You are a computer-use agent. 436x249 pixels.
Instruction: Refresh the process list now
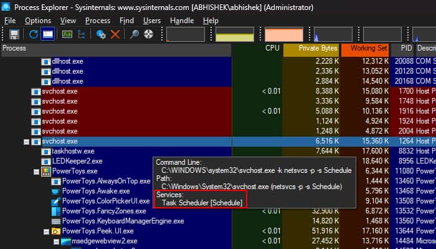pos(34,34)
